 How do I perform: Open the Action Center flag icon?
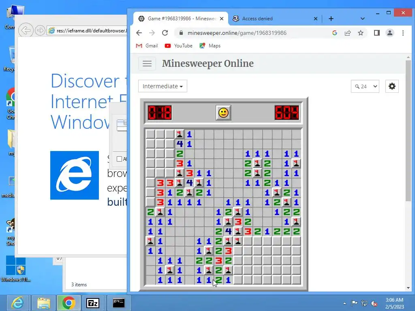[x=354, y=303]
